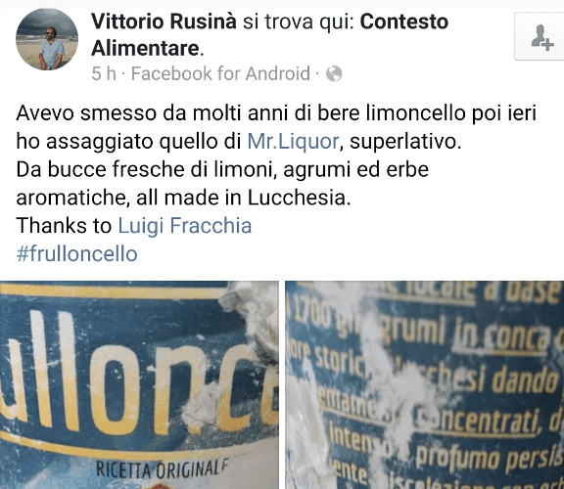Click 'profumo persis' text in right photo
This screenshot has width=564, height=489.
[x=490, y=458]
